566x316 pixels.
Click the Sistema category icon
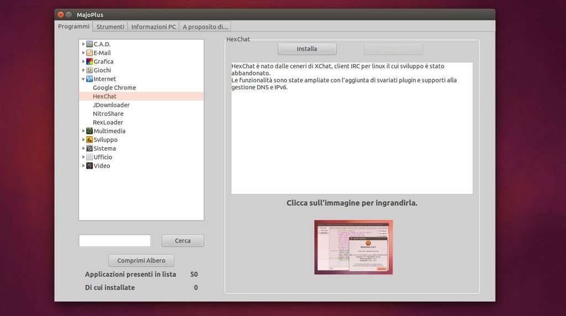coord(90,148)
